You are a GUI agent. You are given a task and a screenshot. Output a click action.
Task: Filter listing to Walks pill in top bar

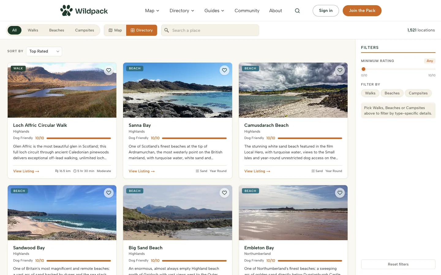coord(33,30)
